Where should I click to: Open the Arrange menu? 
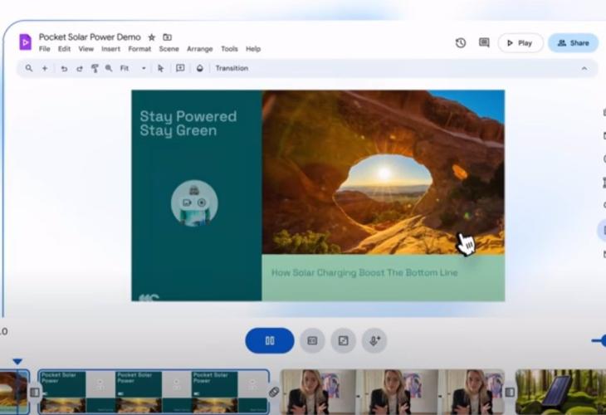199,49
